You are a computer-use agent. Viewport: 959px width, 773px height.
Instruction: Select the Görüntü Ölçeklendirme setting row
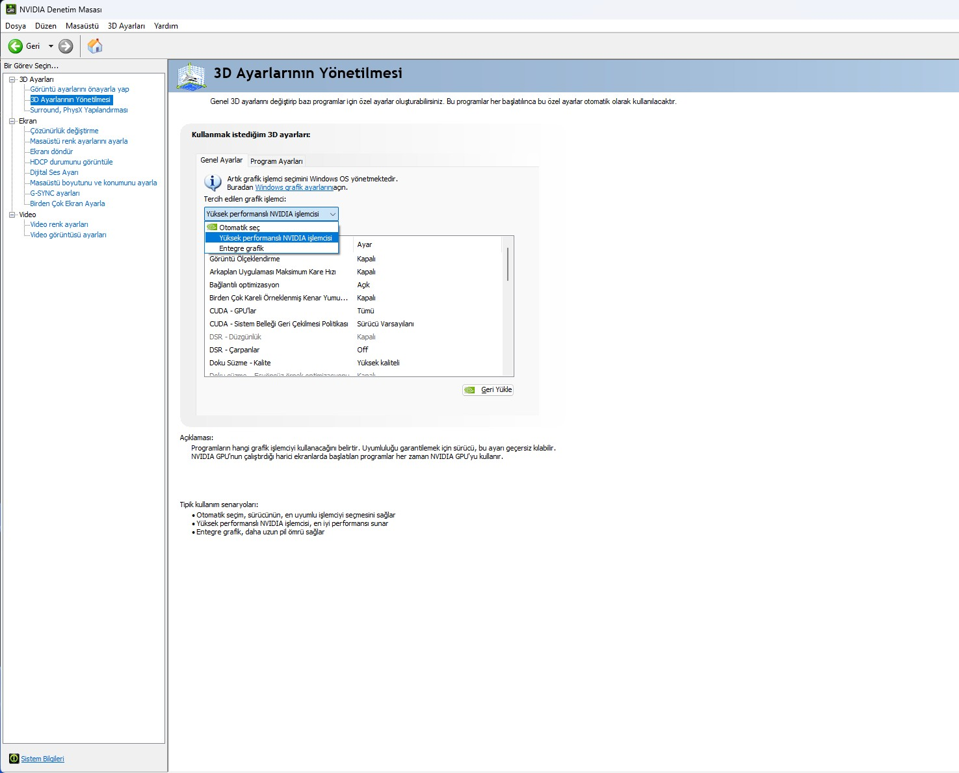(x=354, y=259)
